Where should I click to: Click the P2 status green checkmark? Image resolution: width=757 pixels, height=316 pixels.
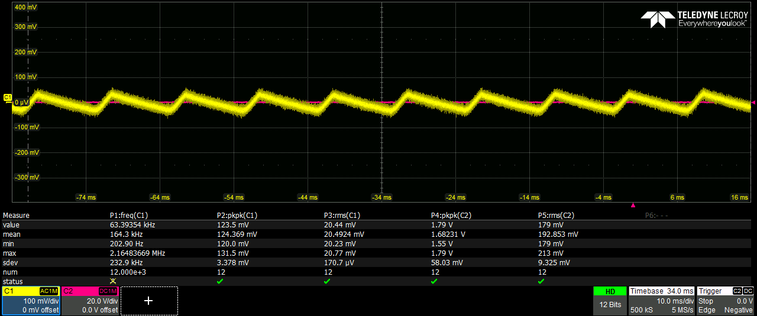[x=220, y=281]
